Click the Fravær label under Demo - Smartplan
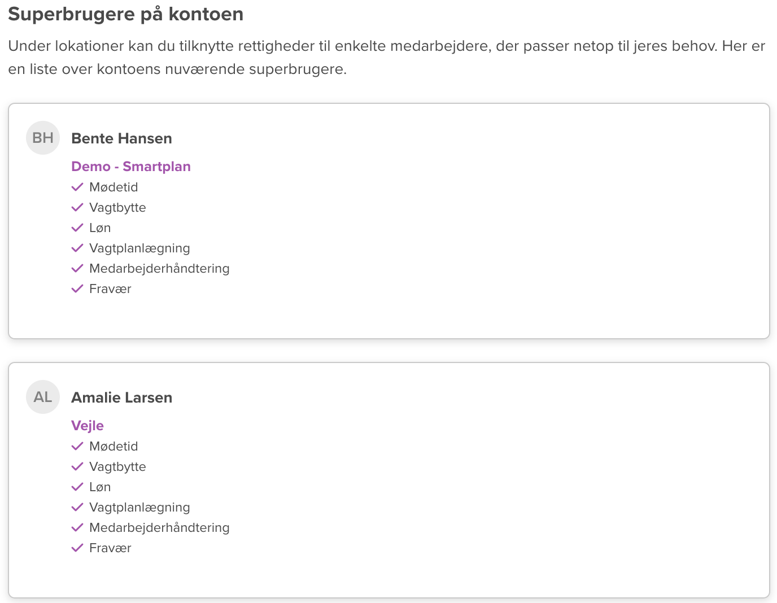 tap(110, 289)
